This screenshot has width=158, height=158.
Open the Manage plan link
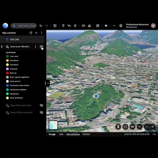[x=132, y=27]
